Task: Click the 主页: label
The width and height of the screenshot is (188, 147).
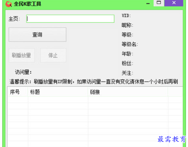Action: click(x=14, y=19)
